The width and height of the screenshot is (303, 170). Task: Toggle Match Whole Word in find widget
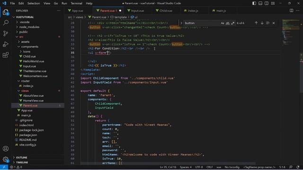click(228, 23)
